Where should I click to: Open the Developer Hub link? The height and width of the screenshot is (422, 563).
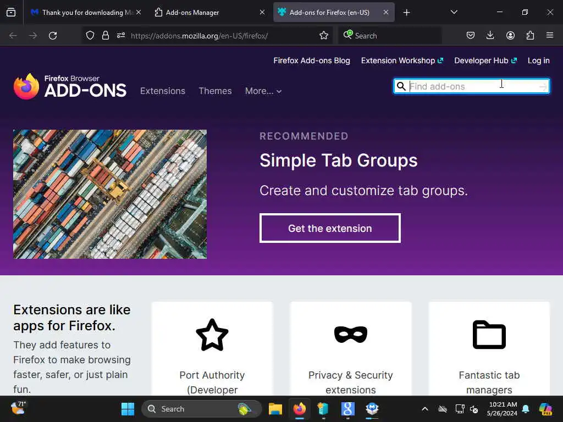tap(485, 60)
